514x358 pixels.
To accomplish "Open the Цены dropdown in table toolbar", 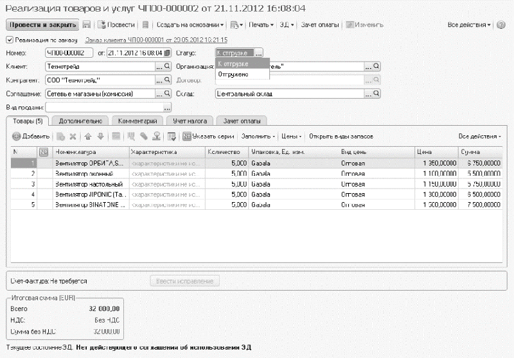I will coord(292,137).
